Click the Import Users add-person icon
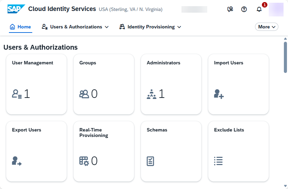This screenshot has width=288, height=189. point(219,94)
